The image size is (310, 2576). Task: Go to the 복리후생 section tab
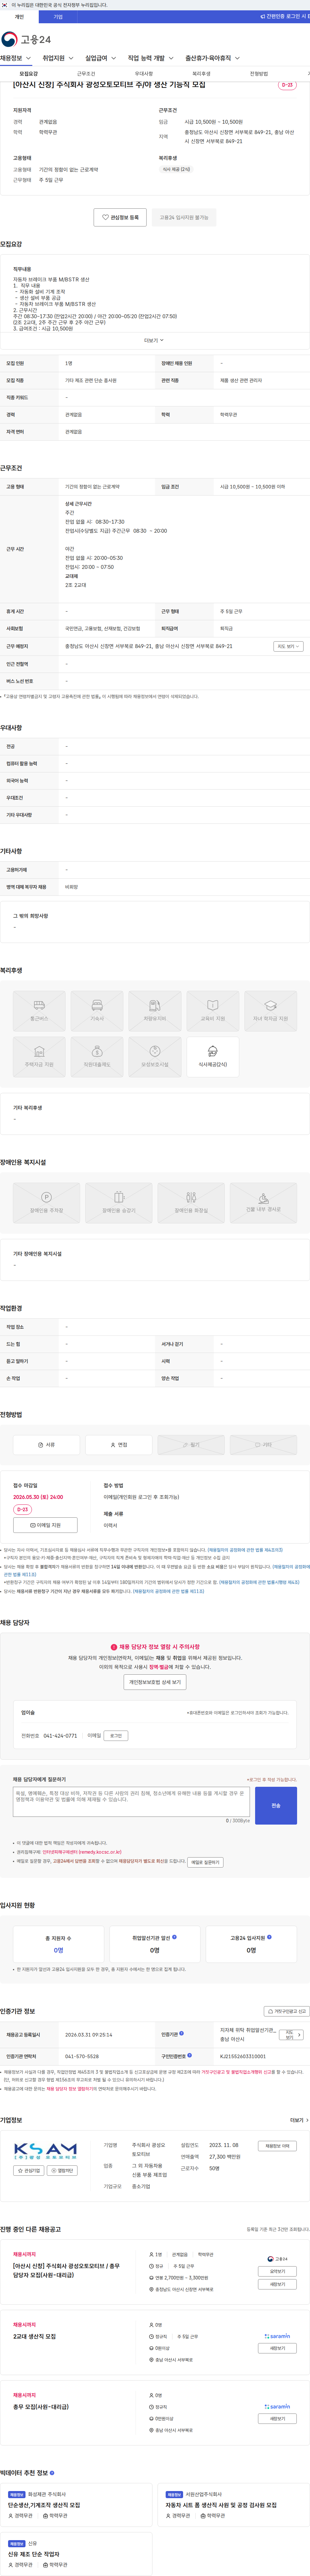[201, 74]
